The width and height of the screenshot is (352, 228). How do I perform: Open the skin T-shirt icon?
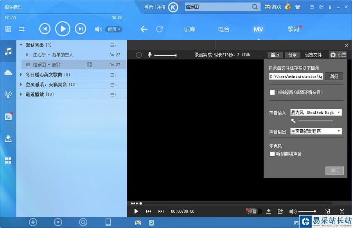coord(298,7)
